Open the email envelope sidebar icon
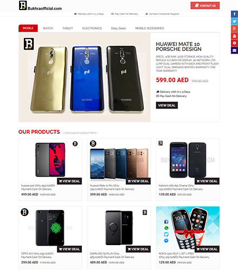This screenshot has width=238, height=271. pos(234,50)
